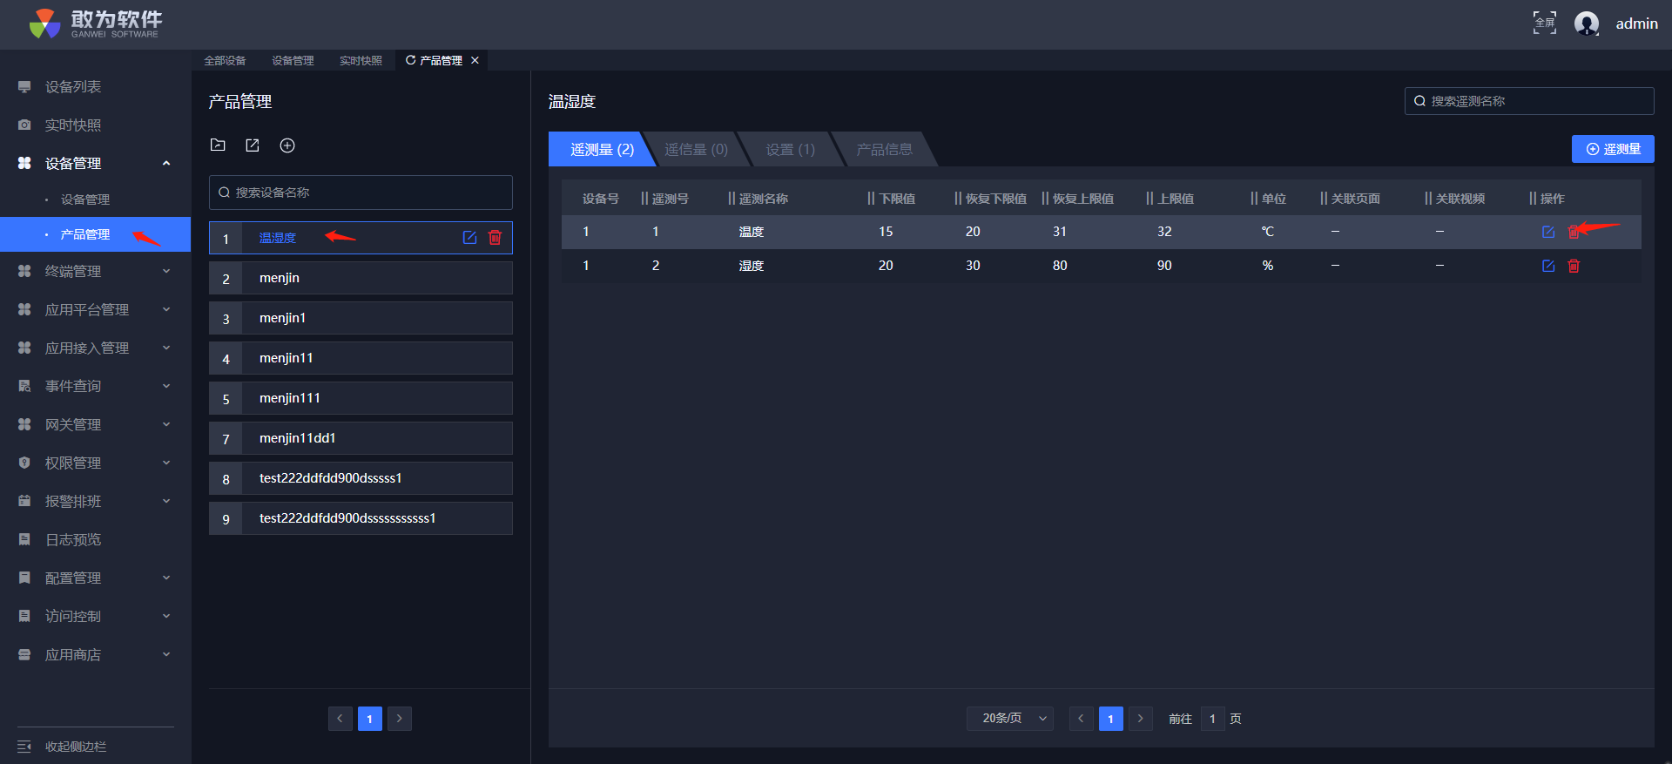This screenshot has width=1672, height=764.
Task: Switch to the 实时快照 top tab
Action: pos(361,60)
